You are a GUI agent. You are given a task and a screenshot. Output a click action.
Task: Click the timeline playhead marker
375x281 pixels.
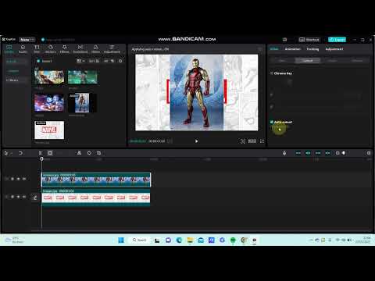[x=41, y=158]
